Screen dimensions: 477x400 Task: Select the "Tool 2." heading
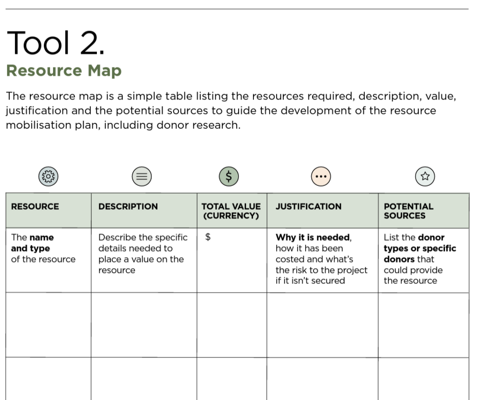tap(55, 43)
